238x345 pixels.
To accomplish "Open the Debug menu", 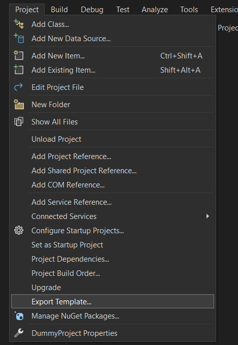I will click(92, 10).
